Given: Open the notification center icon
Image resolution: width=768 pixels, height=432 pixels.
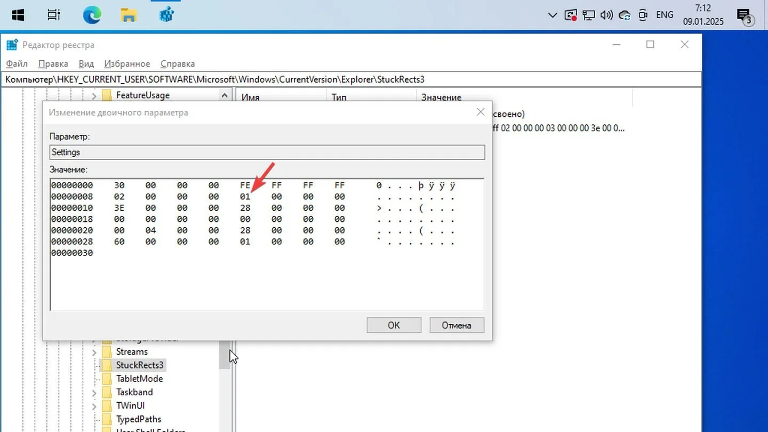Looking at the screenshot, I should click(743, 16).
